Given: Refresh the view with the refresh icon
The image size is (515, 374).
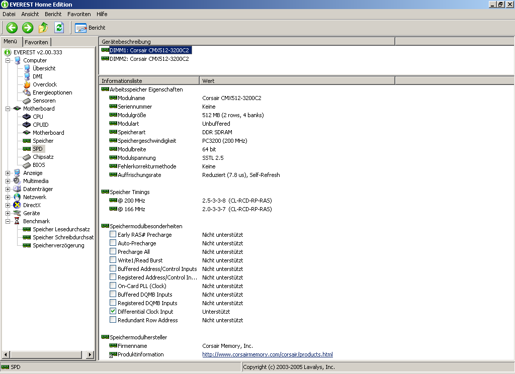Looking at the screenshot, I should coord(59,28).
